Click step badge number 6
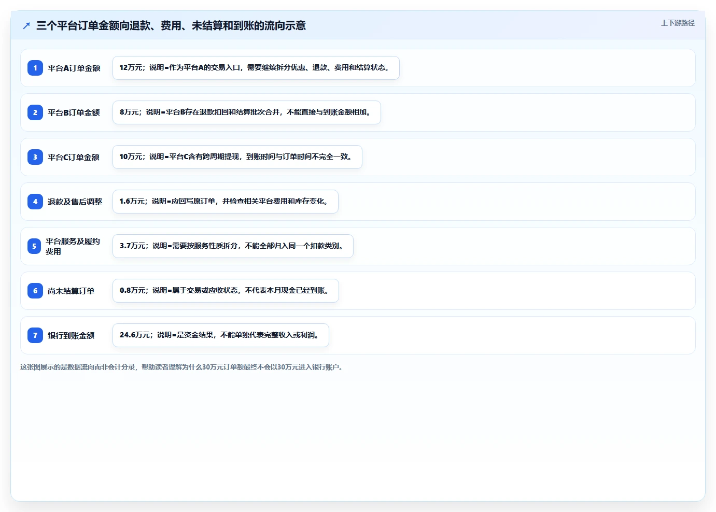The width and height of the screenshot is (716, 512). pos(35,291)
